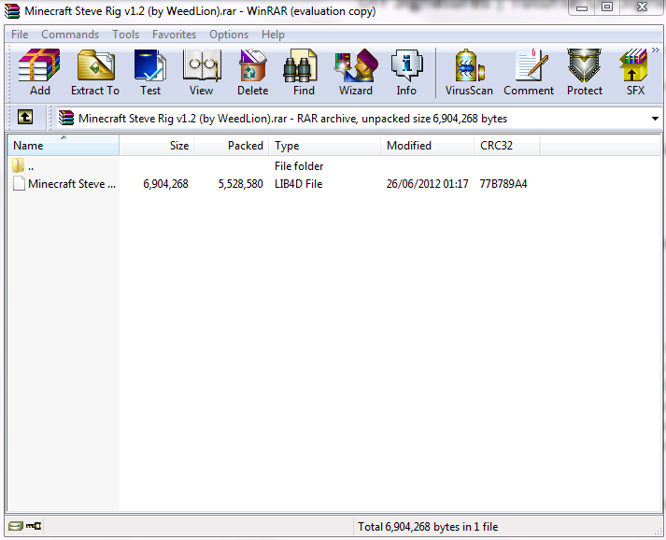Open the Commands menu
Screen dimensions: 666x540
[70, 35]
